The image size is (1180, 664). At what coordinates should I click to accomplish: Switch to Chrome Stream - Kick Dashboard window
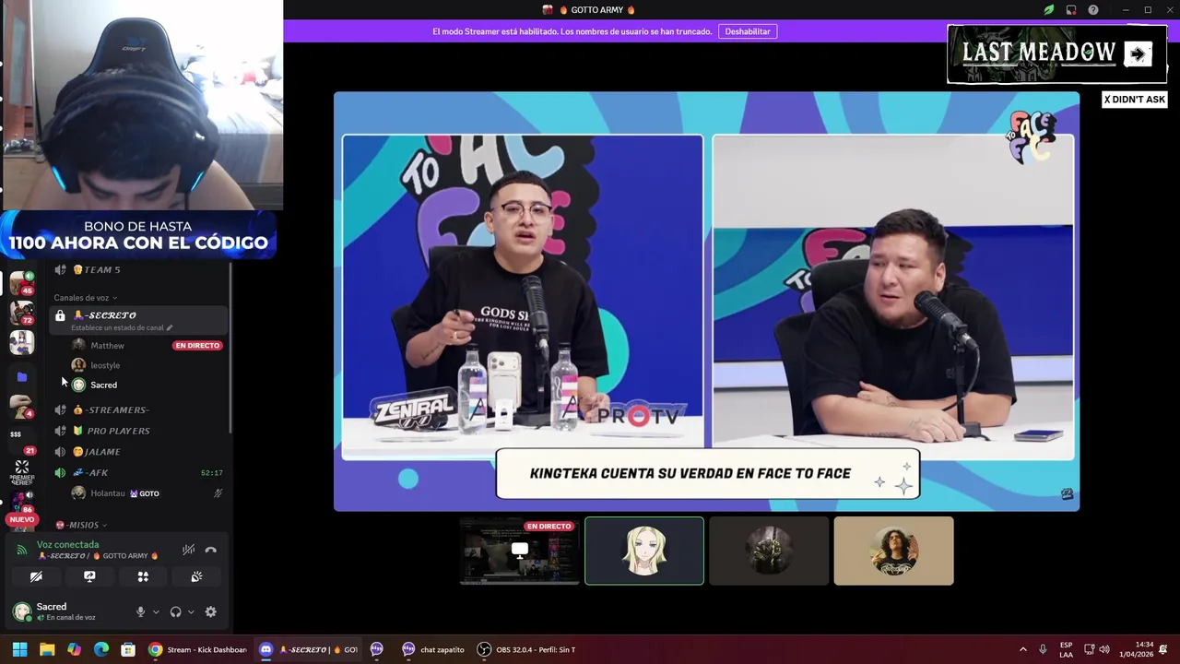pyautogui.click(x=197, y=649)
